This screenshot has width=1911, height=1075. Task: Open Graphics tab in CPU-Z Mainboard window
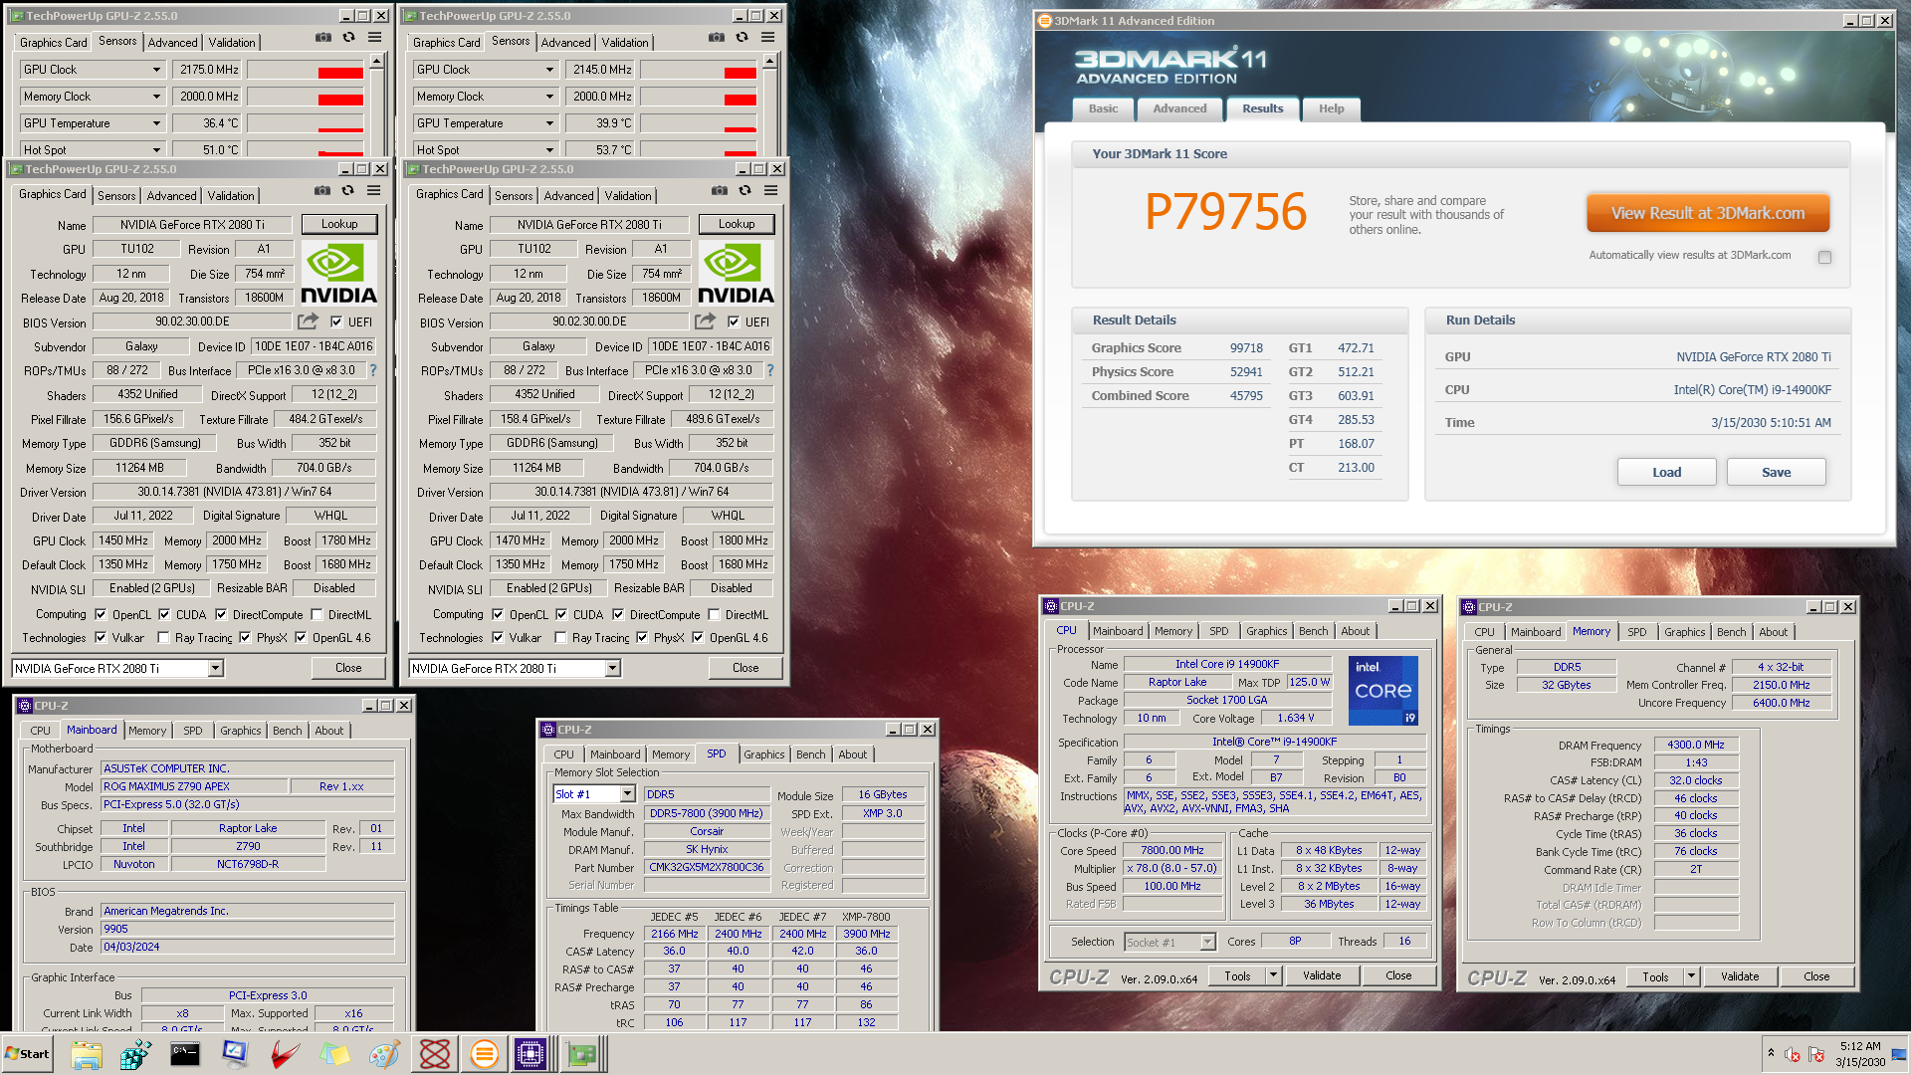pyautogui.click(x=241, y=731)
